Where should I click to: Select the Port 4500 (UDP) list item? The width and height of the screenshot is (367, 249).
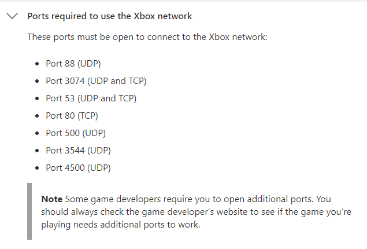pyautogui.click(x=78, y=168)
